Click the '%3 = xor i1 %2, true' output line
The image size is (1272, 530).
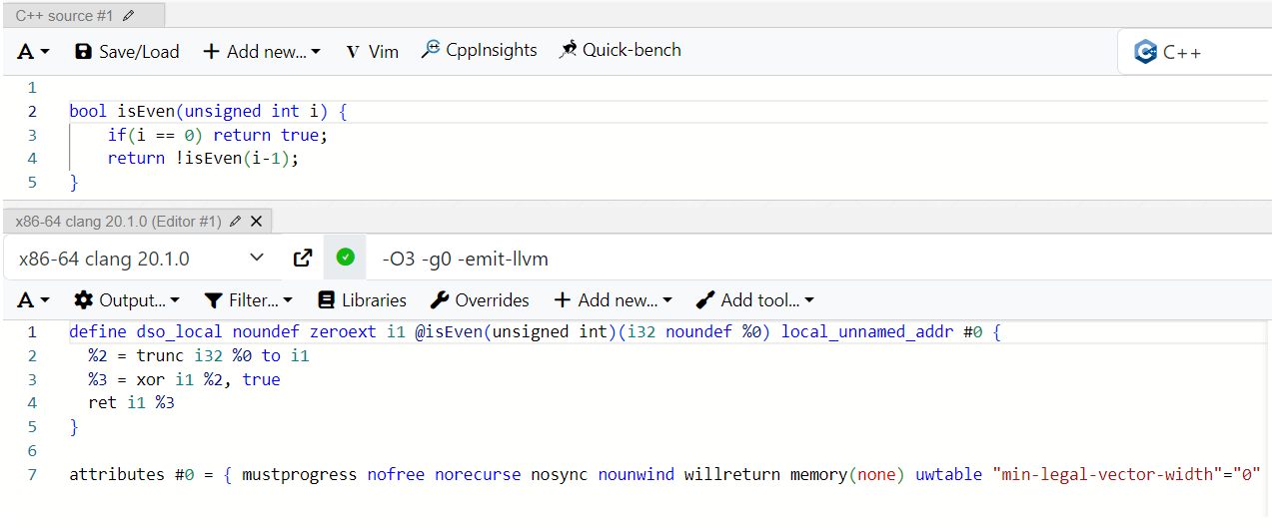(x=184, y=379)
